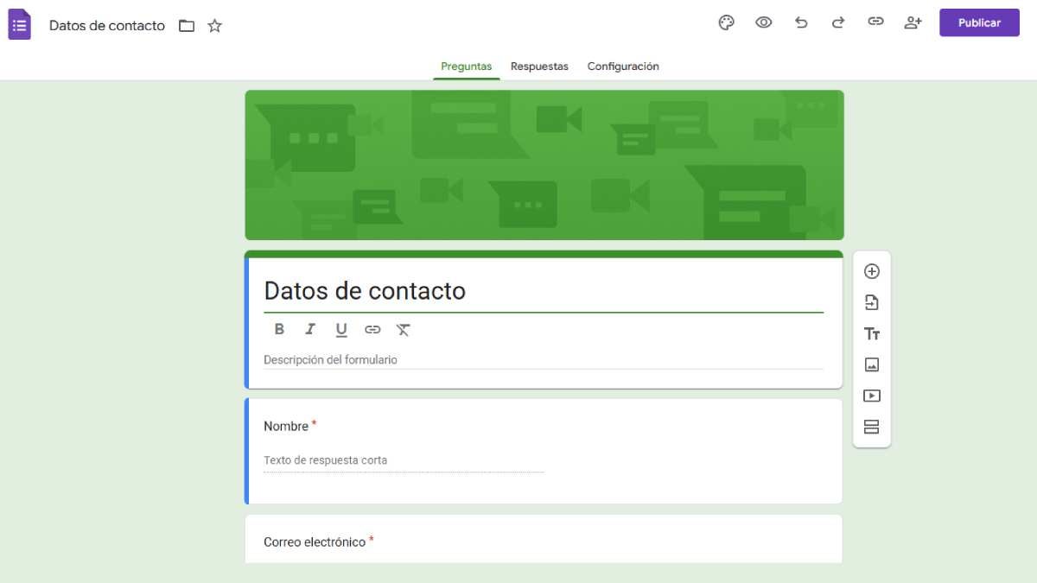Remove formatting from title

pyautogui.click(x=404, y=329)
